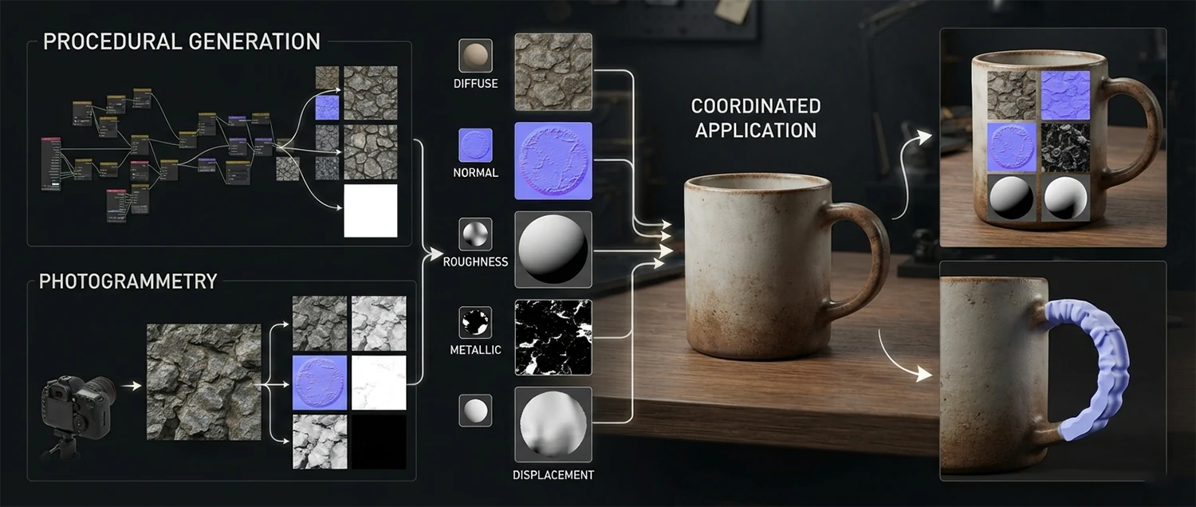This screenshot has width=1196, height=507.
Task: Click the "DIFFUSE" label
Action: point(476,84)
